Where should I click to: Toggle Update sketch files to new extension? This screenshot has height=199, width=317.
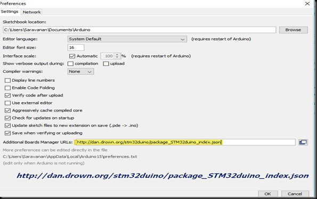(7, 126)
